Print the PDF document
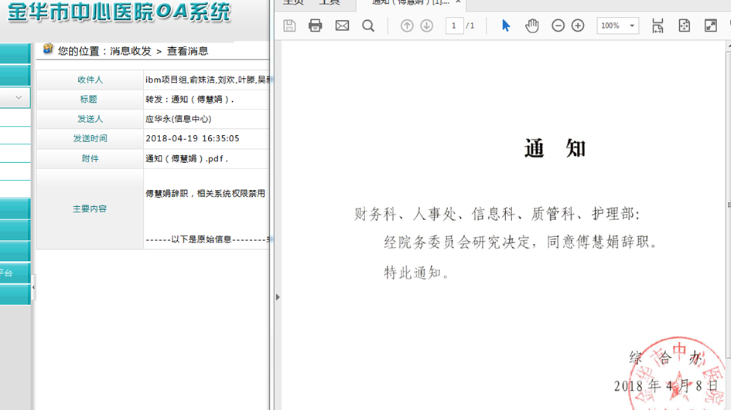 pyautogui.click(x=315, y=25)
